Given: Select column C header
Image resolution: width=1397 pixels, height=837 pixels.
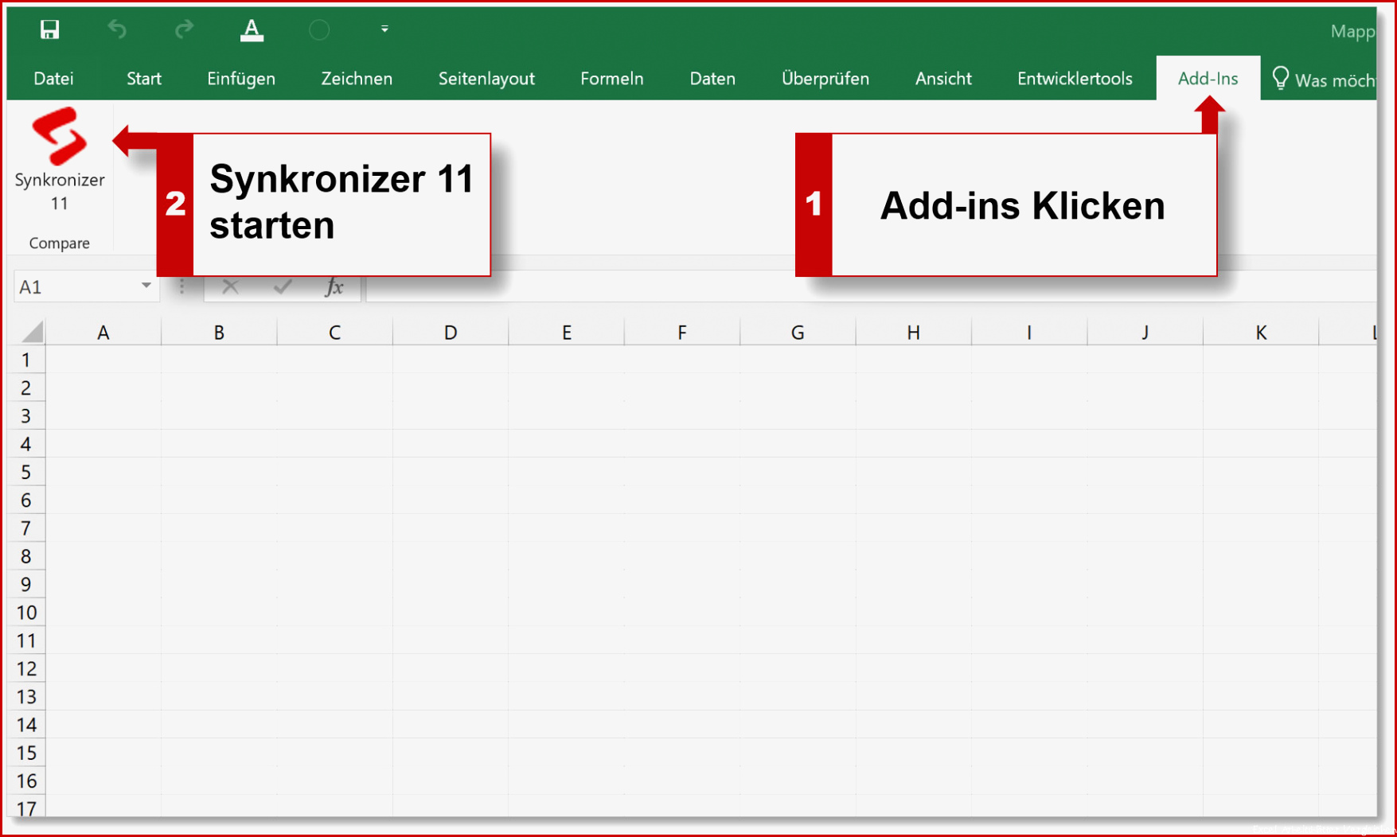Looking at the screenshot, I should [x=334, y=333].
